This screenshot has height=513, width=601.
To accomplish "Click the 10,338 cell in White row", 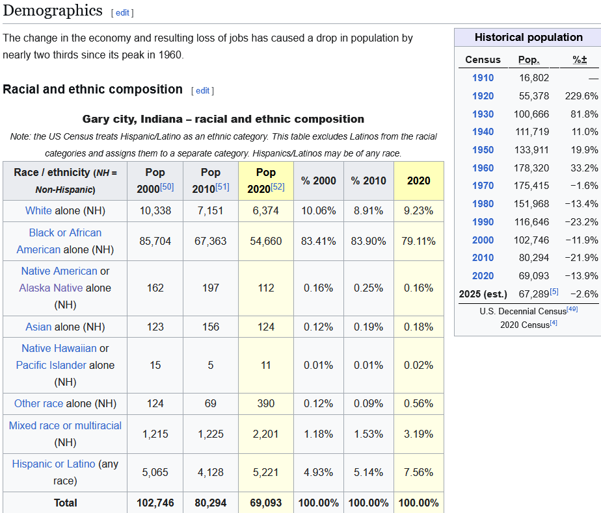I will point(155,211).
